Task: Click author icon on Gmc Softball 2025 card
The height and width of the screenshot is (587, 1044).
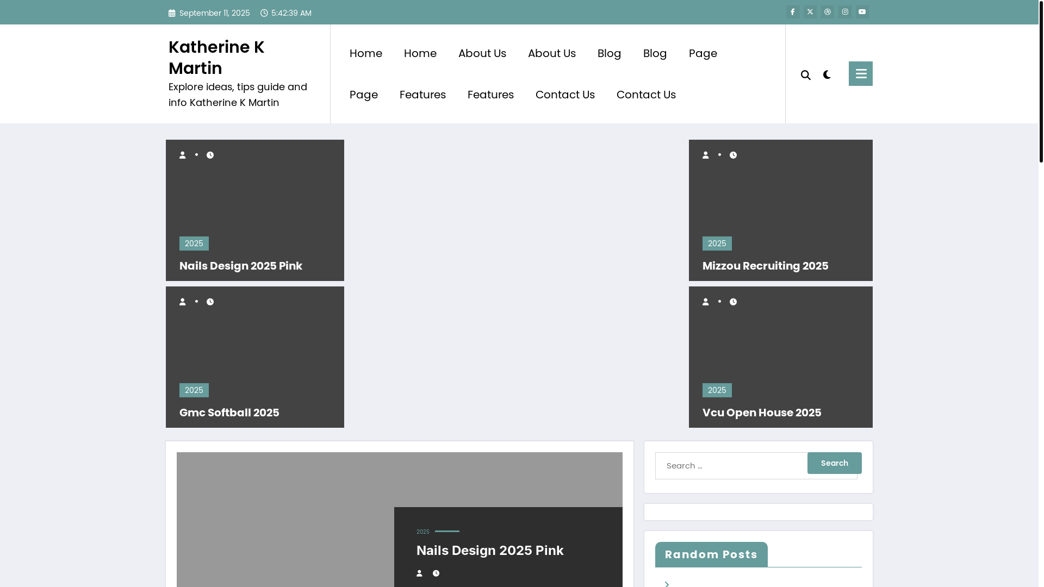Action: [183, 302]
